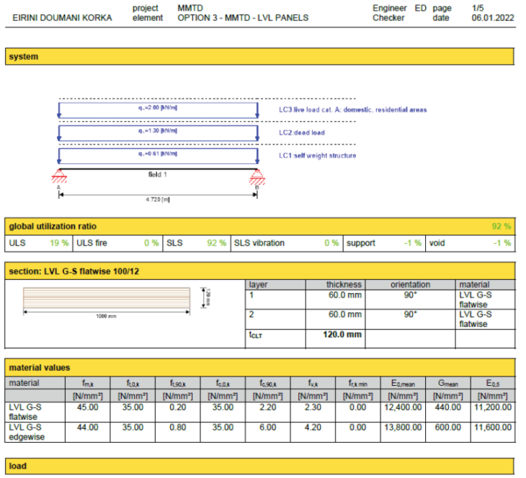Image resolution: width=526 pixels, height=478 pixels.
Task: Click the date '06.01.2022'
Action: tap(493, 18)
